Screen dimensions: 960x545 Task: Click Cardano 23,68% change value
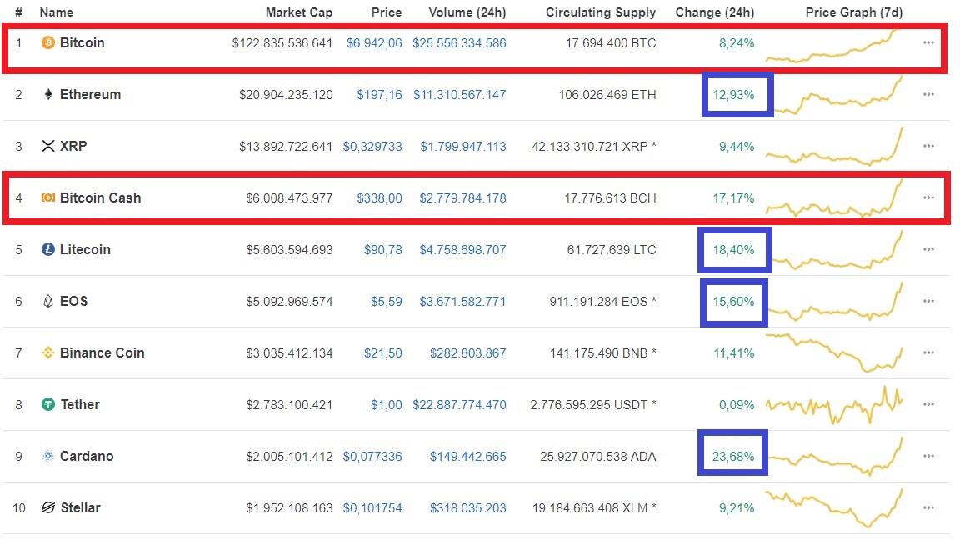732,456
